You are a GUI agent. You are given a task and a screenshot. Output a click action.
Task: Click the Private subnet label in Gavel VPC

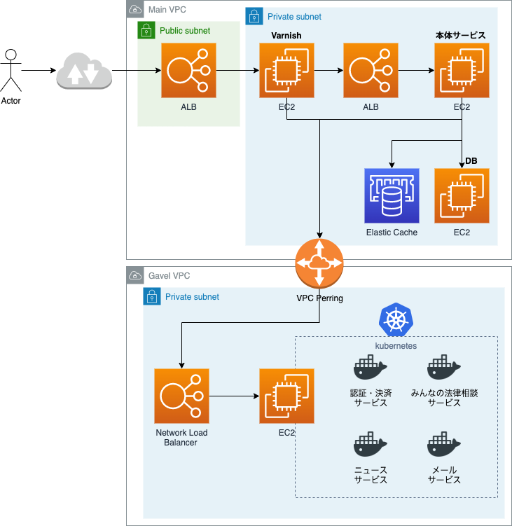click(x=192, y=296)
